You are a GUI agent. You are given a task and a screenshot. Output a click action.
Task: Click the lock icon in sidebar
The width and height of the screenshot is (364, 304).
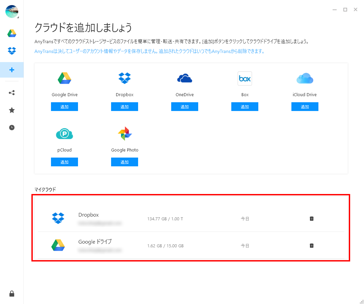click(x=11, y=294)
